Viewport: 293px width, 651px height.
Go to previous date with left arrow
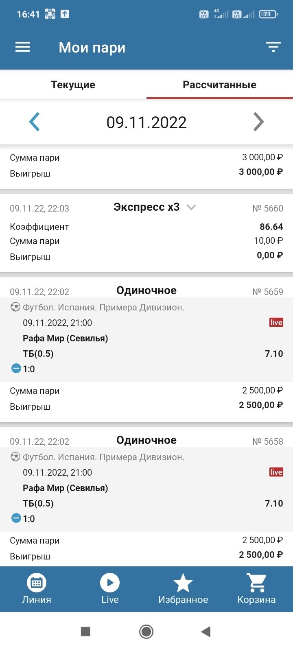click(35, 122)
